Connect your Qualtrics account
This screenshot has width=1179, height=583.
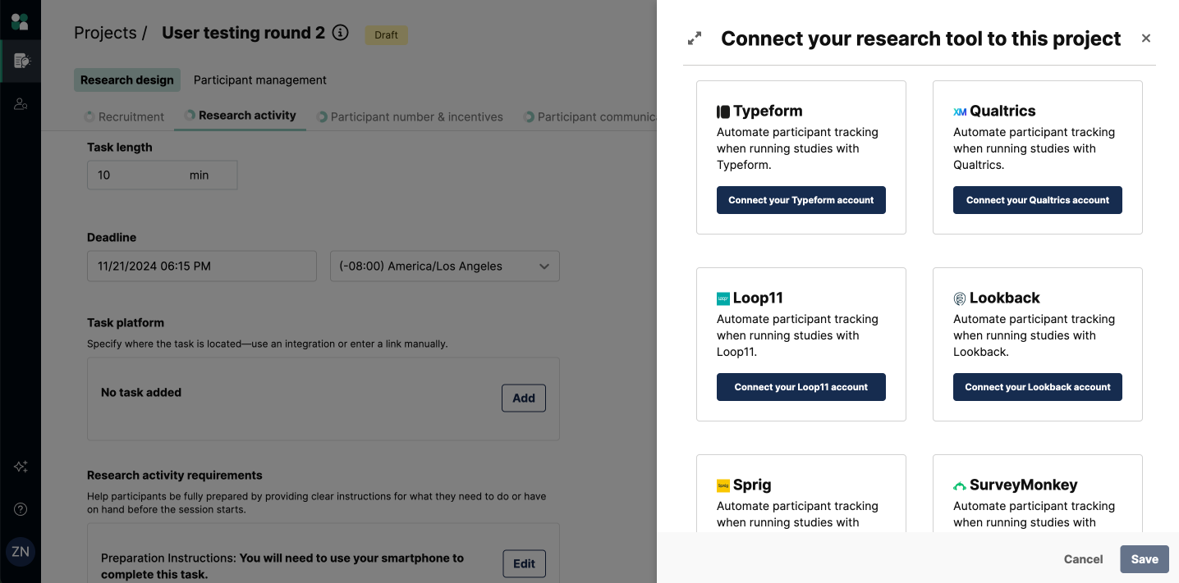1038,200
